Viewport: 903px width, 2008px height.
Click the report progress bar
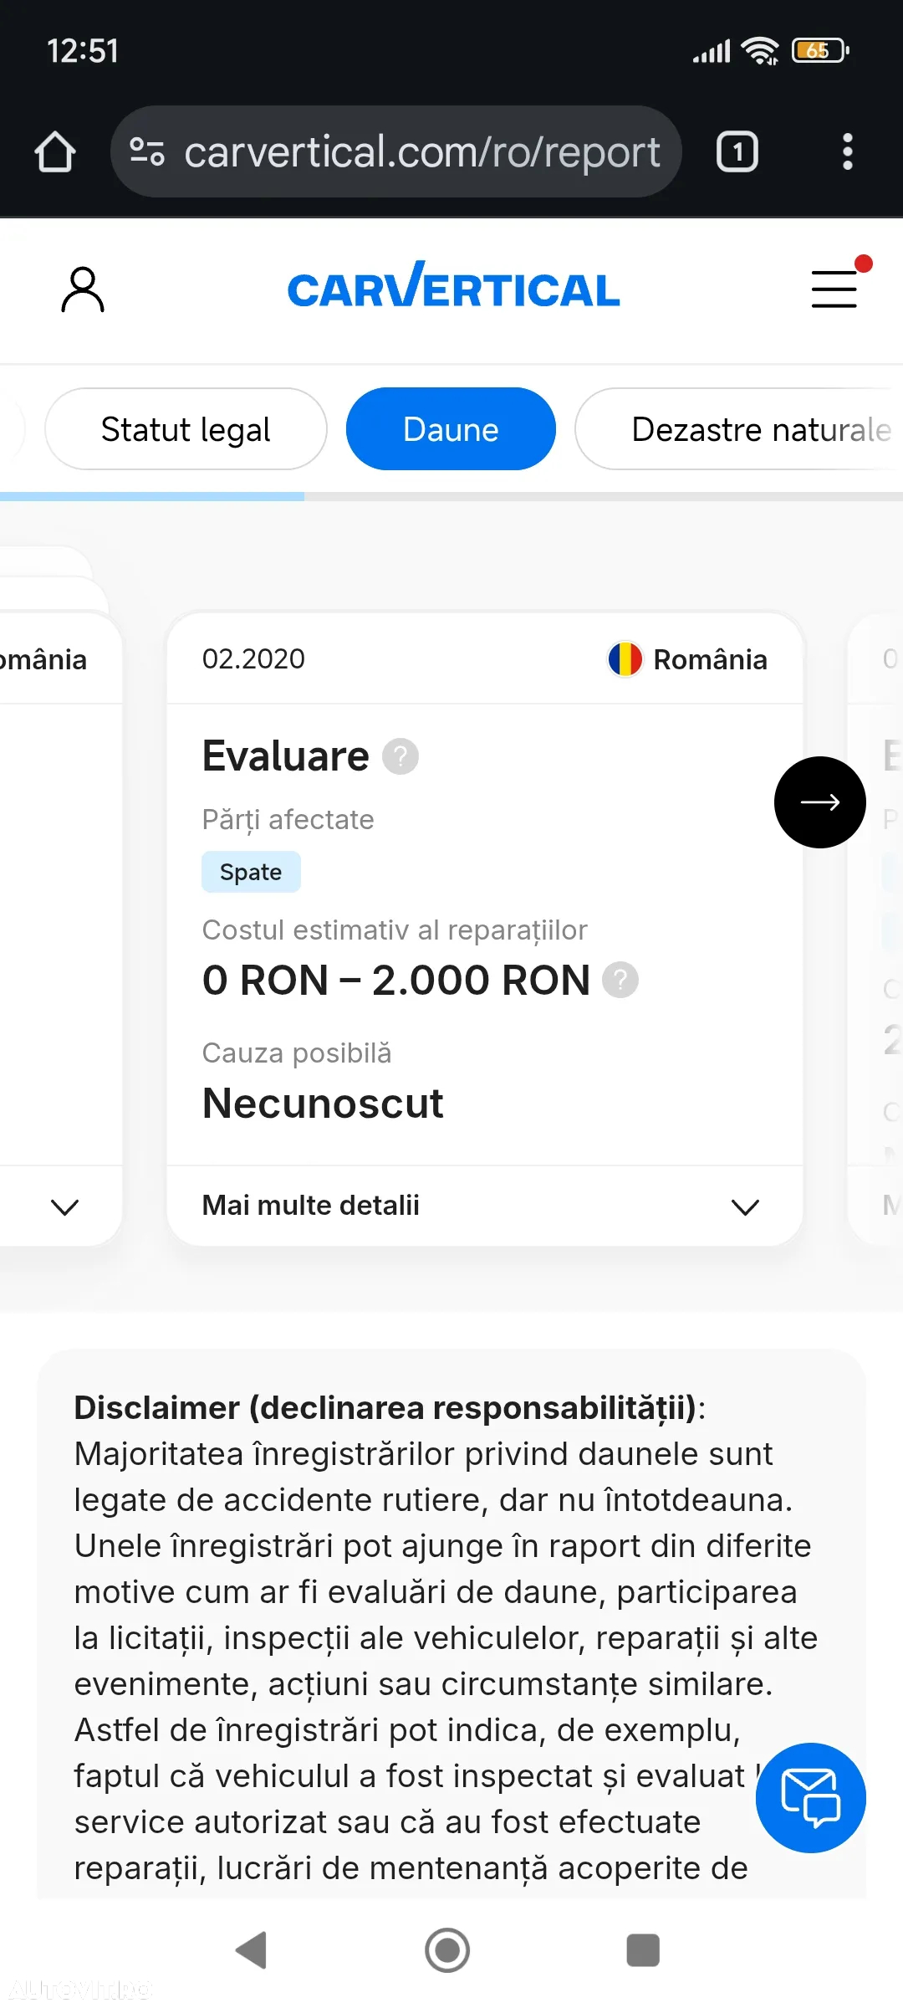pos(451,496)
